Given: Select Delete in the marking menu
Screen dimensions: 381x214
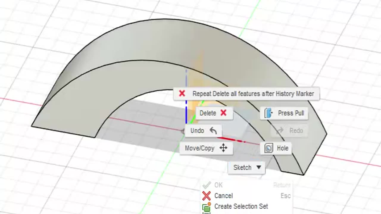Looking at the screenshot, I should [214, 113].
